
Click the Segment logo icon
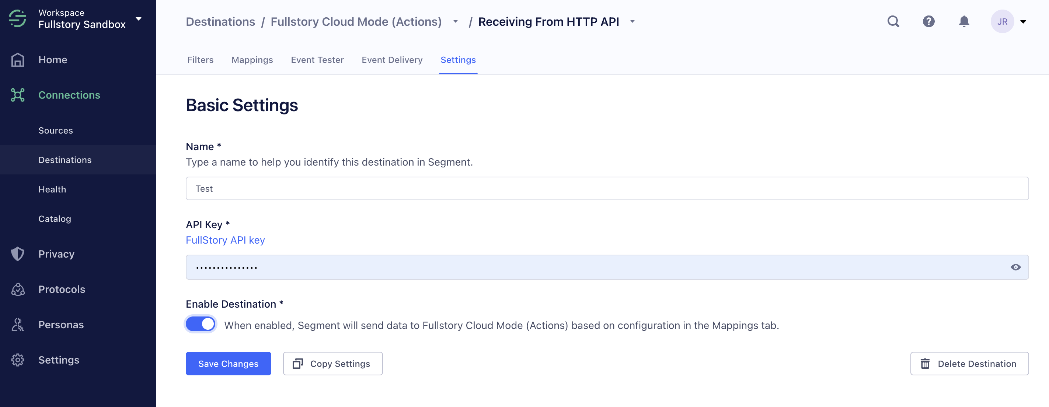18,19
